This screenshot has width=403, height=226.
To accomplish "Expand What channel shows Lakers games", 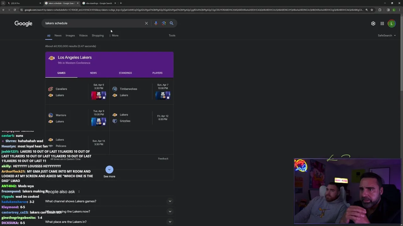I will [109, 201].
